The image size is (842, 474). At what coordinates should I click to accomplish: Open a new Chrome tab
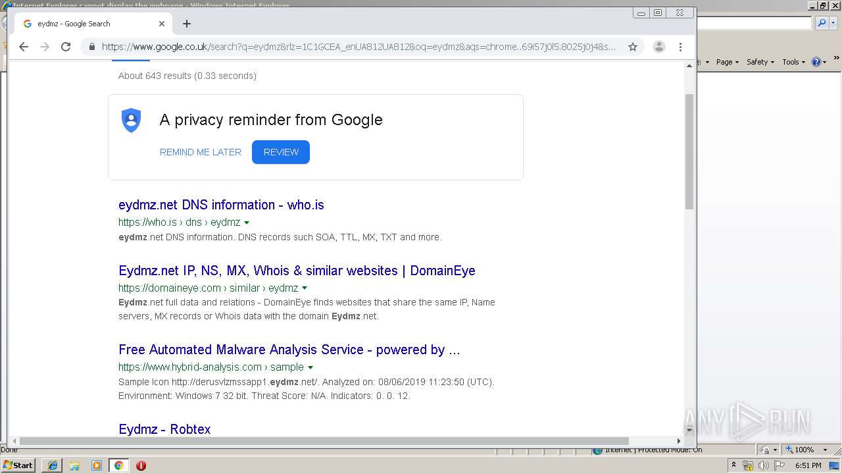(x=187, y=24)
